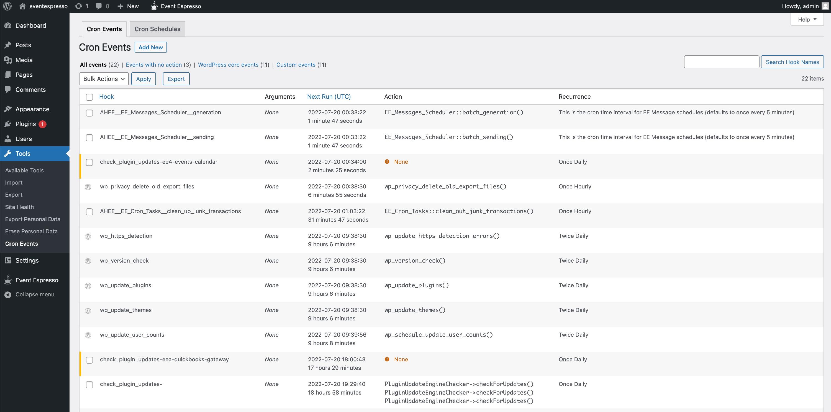Click the hook name search field
The height and width of the screenshot is (412, 831).
click(721, 62)
